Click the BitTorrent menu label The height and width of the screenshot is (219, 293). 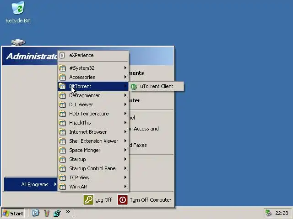pos(80,86)
